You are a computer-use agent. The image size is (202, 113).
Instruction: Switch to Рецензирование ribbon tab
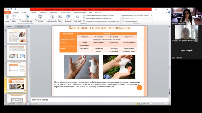[x=80, y=12]
